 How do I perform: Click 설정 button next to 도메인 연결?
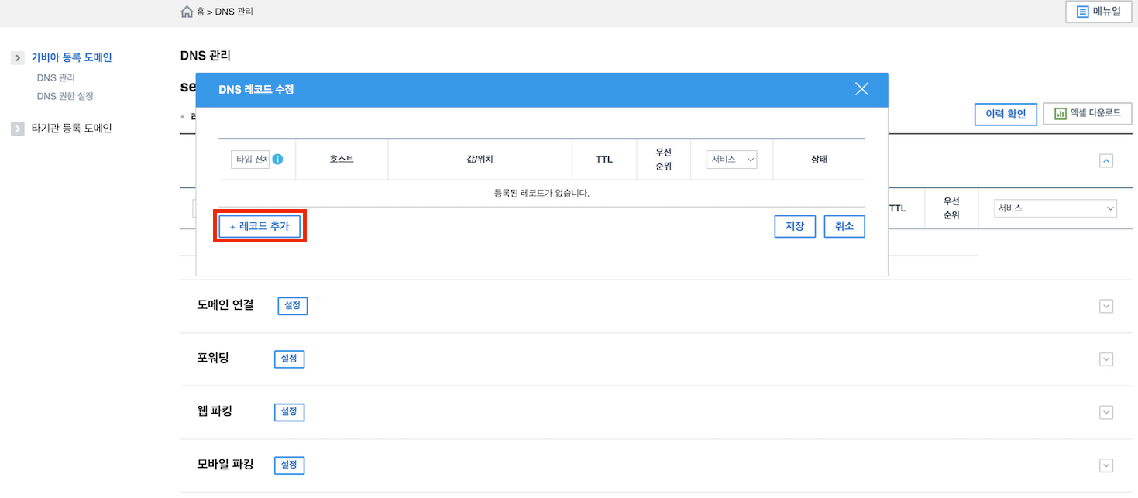coord(293,306)
